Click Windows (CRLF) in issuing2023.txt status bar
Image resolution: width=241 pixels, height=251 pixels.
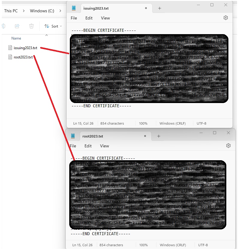tap(173, 123)
